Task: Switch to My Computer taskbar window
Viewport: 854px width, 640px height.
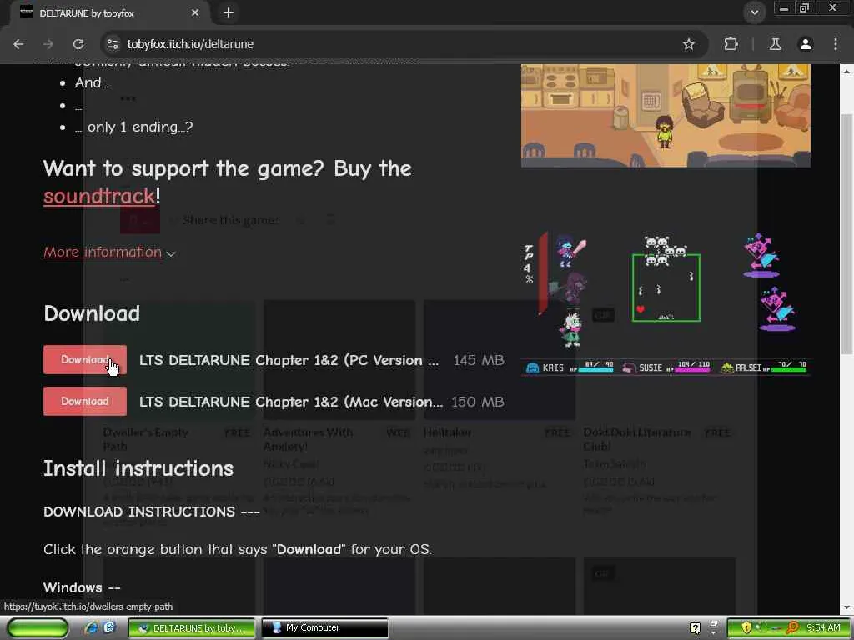Action: [325, 628]
